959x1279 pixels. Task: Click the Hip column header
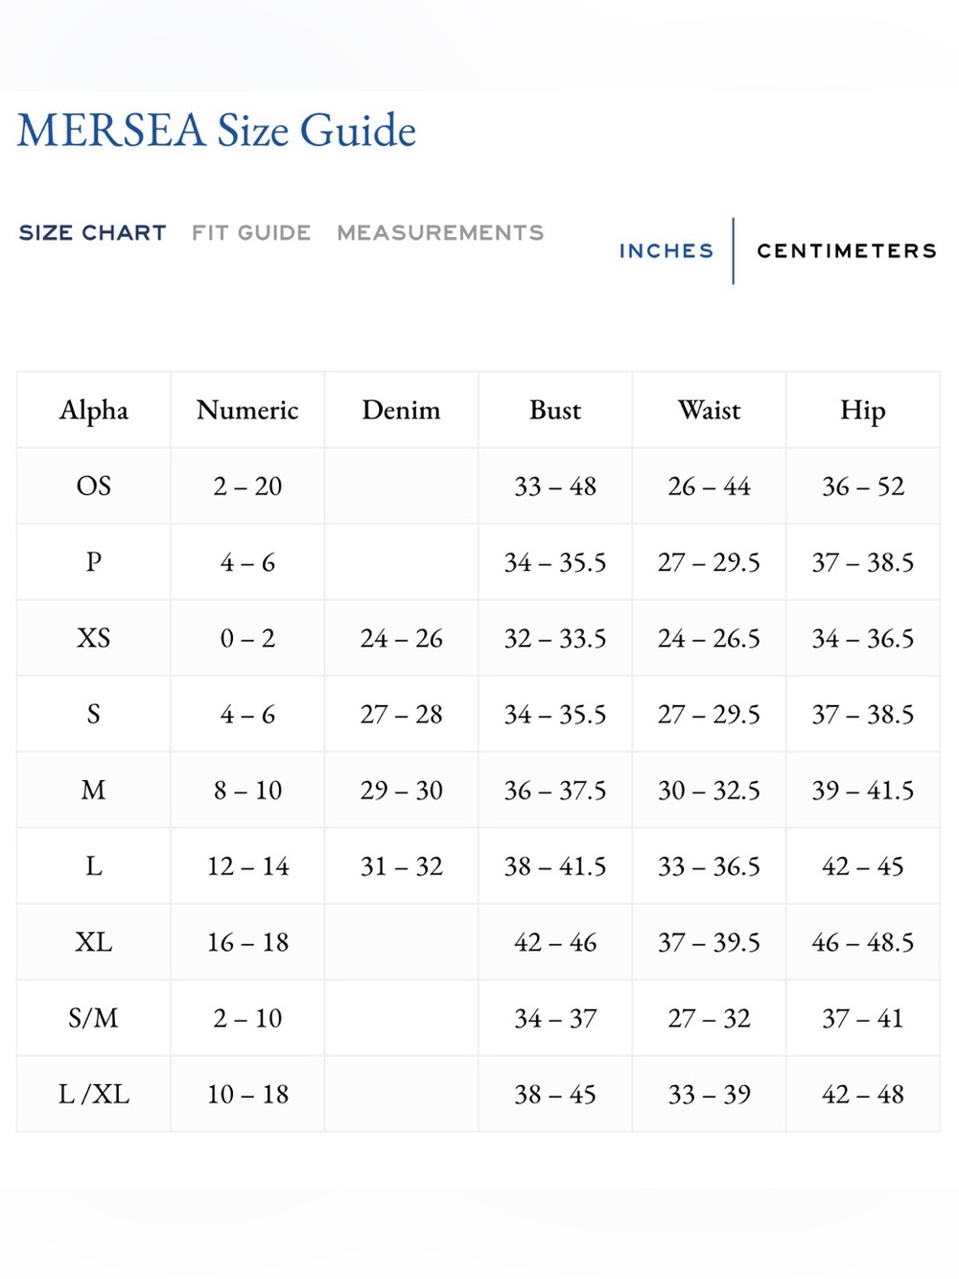pos(863,410)
